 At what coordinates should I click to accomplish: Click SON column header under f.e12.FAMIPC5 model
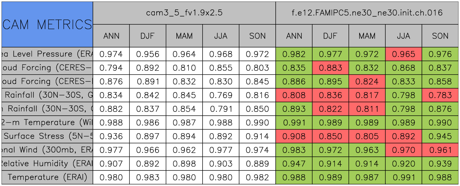(x=440, y=36)
